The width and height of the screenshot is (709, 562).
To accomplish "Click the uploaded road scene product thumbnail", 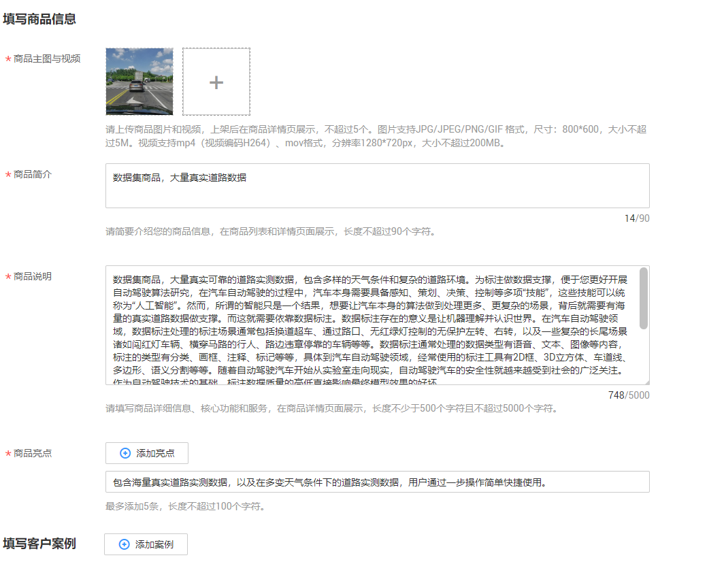I will (x=139, y=82).
